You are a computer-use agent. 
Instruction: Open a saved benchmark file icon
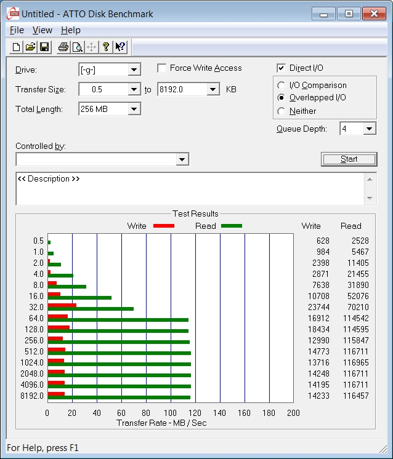[30, 47]
